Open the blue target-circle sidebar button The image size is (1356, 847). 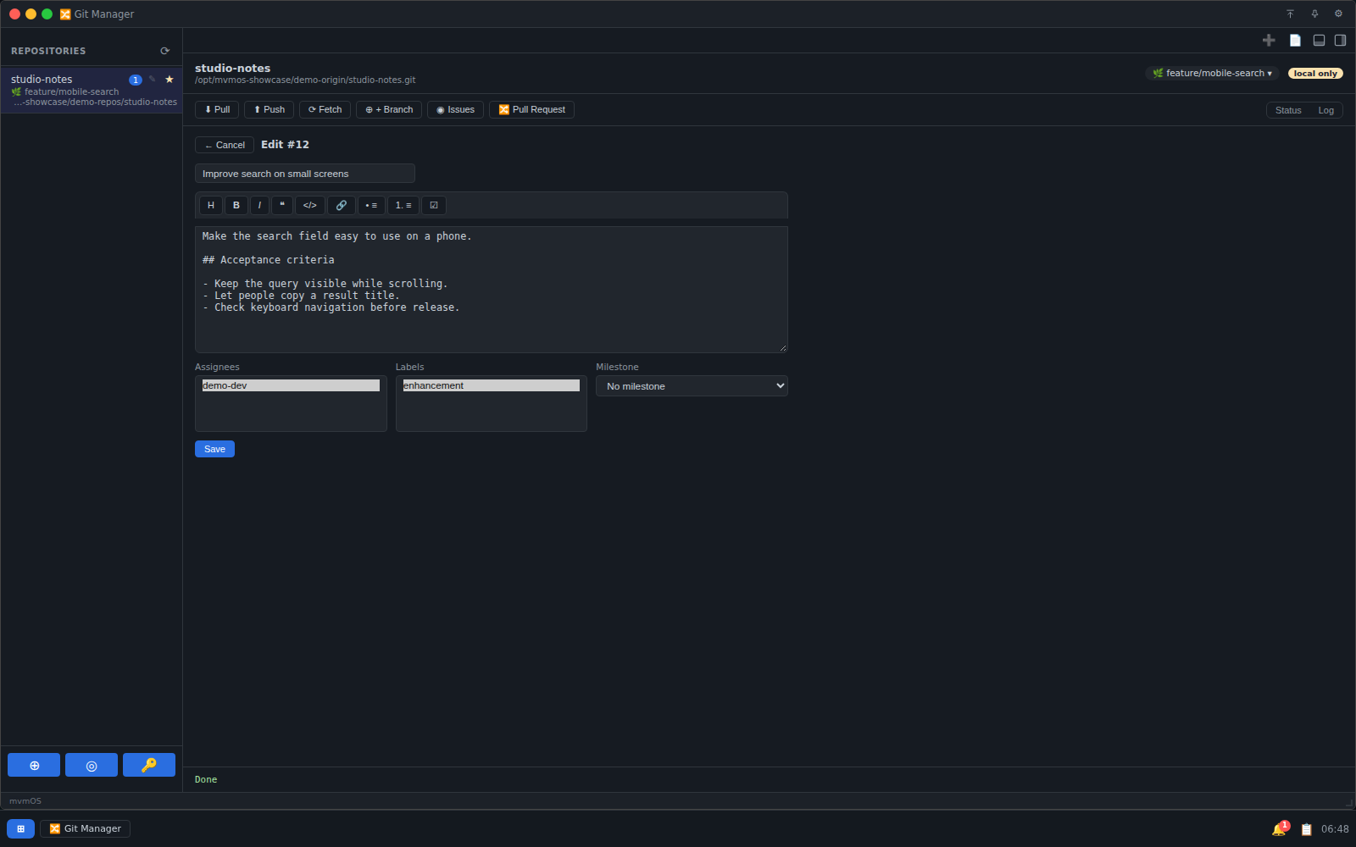click(x=92, y=765)
